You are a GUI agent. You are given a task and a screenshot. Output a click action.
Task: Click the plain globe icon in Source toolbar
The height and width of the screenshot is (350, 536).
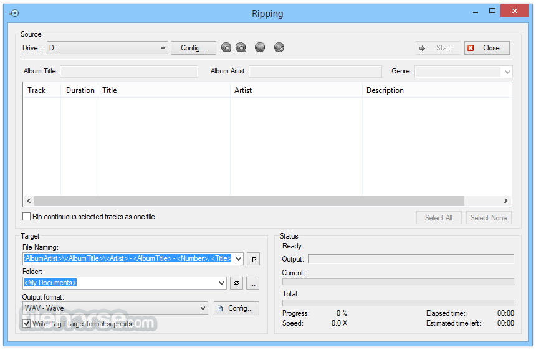[x=260, y=47]
